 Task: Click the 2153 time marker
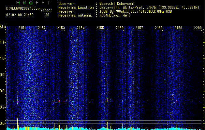point(61,28)
